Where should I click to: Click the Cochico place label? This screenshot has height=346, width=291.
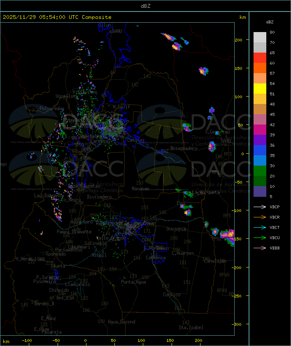tap(172, 295)
